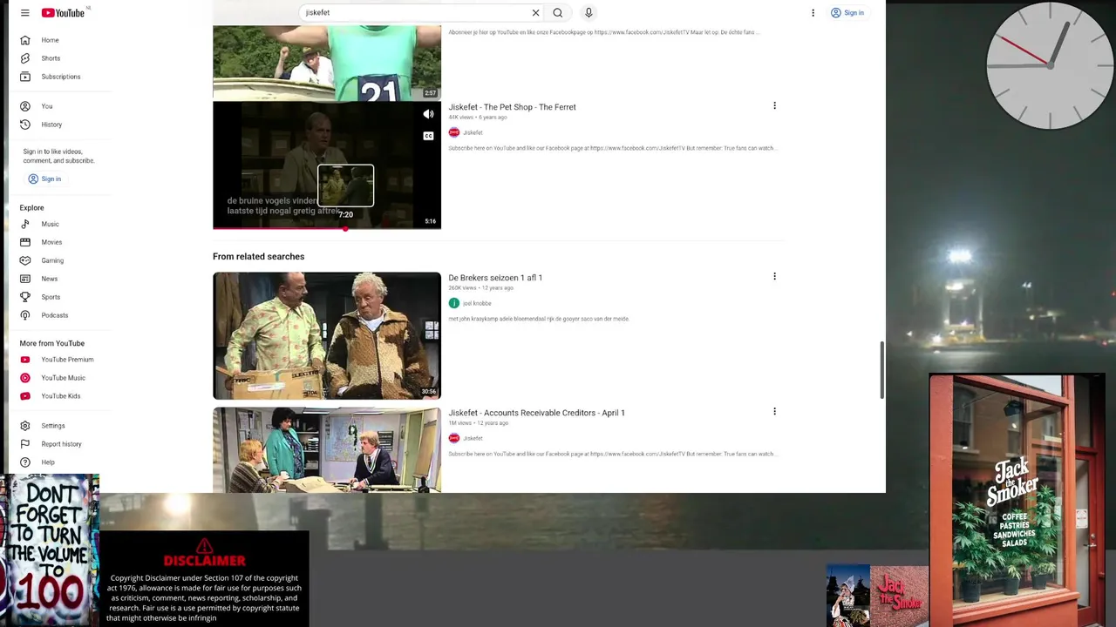Open joel knobbe channel

click(477, 303)
